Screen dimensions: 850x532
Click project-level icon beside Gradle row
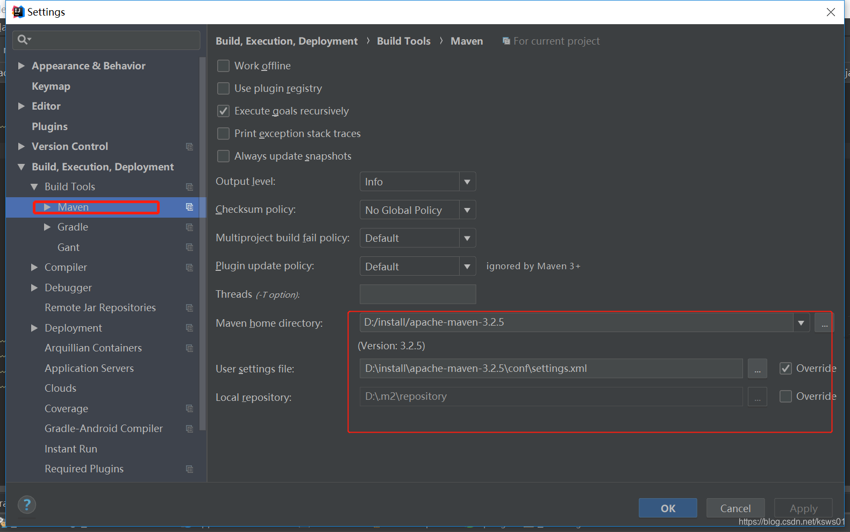coord(189,227)
